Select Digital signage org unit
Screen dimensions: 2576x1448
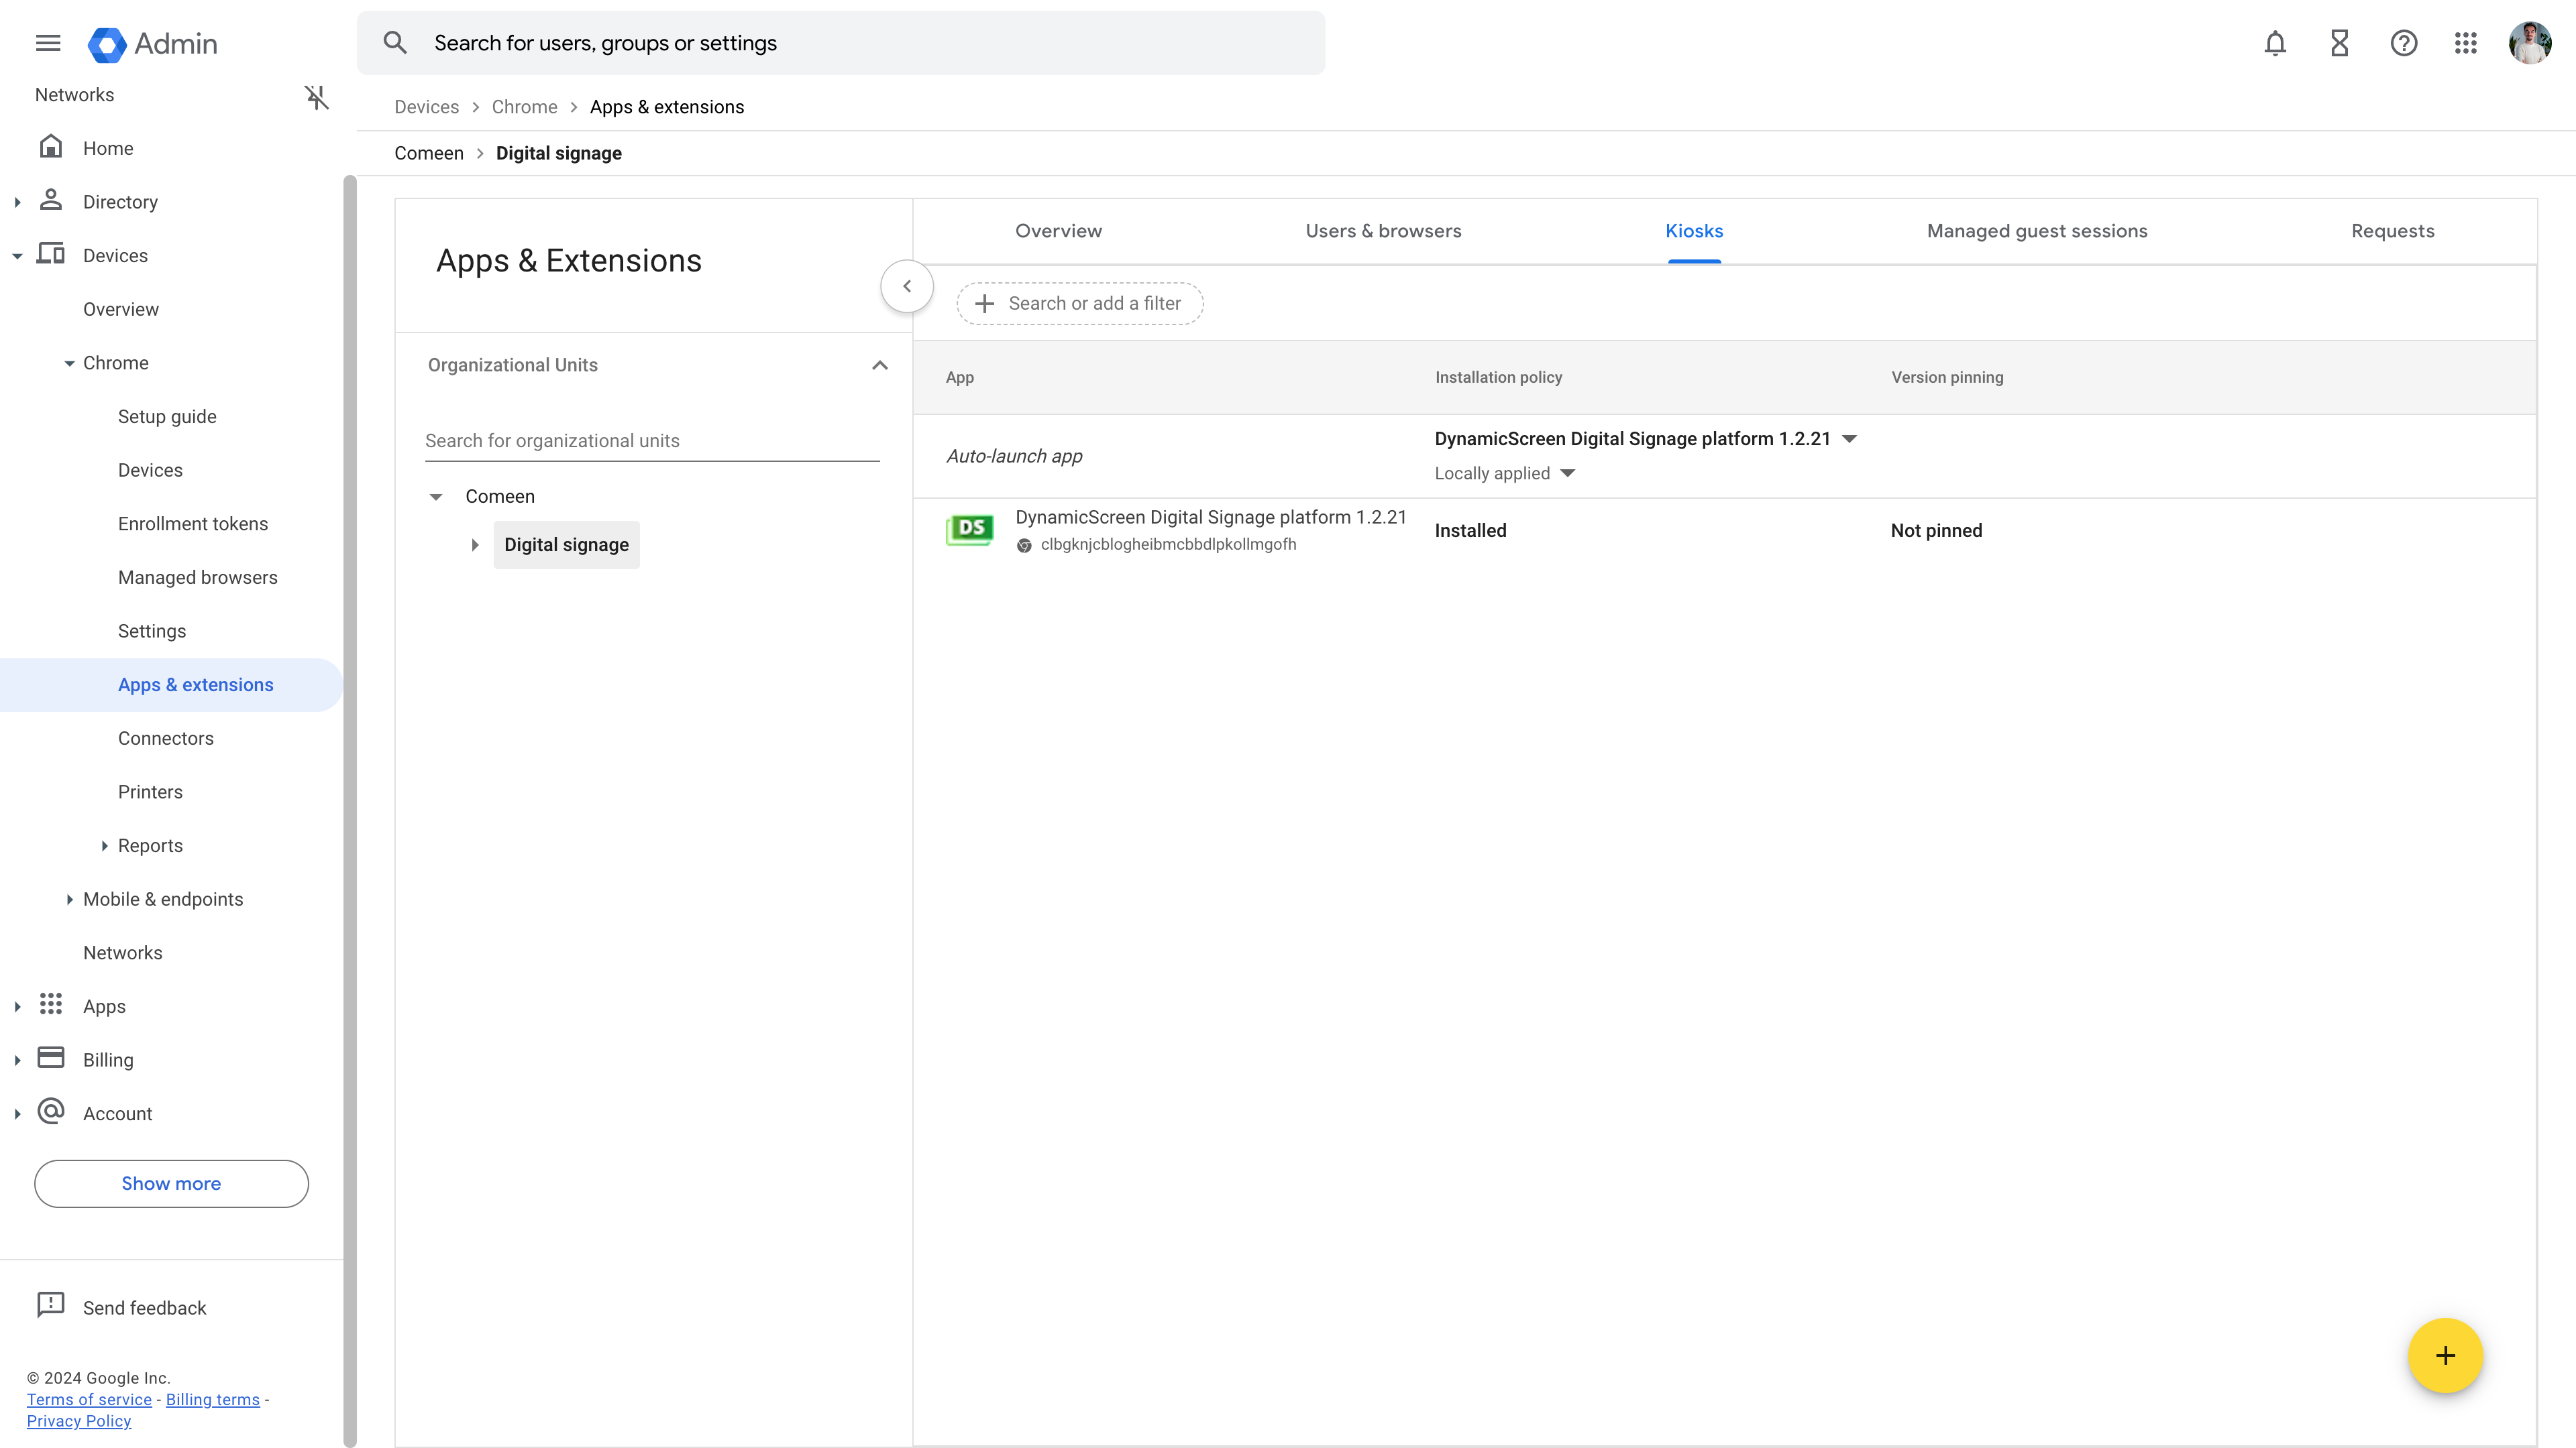click(566, 544)
